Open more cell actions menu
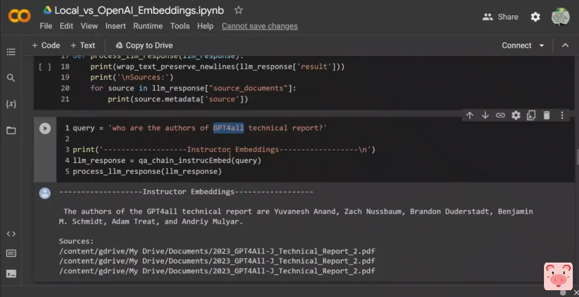Screen dimensions: 579x297 click(562, 116)
